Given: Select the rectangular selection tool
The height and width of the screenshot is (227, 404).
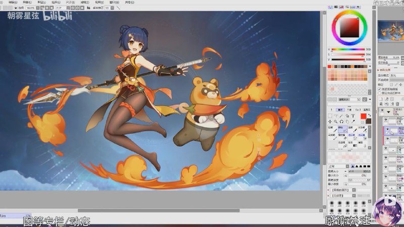Looking at the screenshot, I should (x=330, y=116).
